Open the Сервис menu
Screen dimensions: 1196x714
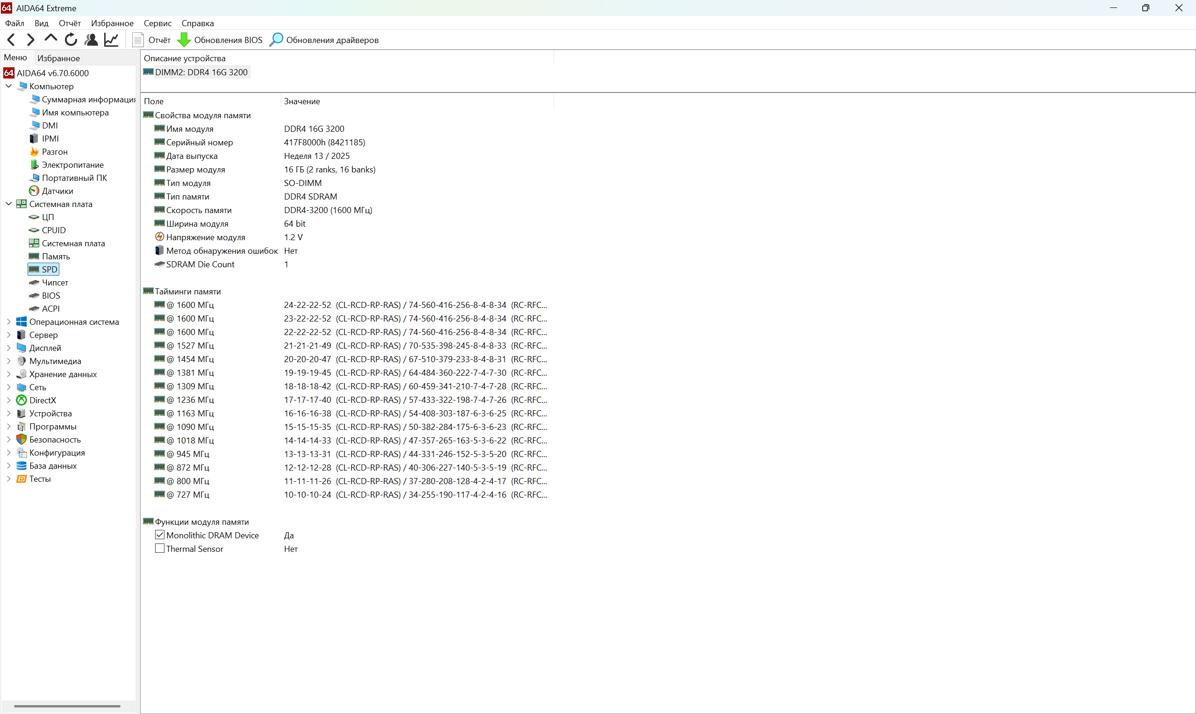[157, 23]
